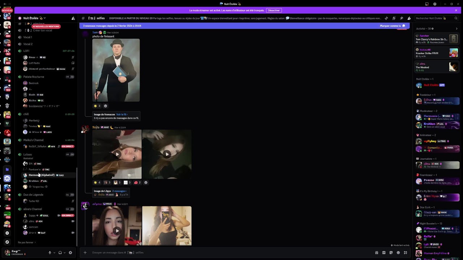This screenshot has height=260, width=463.
Task: Click Voir le fil link
Action: coord(122,114)
